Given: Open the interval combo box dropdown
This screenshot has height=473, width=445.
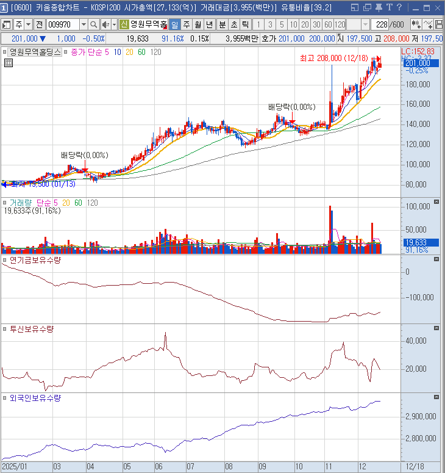Looking at the screenshot, I should click(x=365, y=24).
